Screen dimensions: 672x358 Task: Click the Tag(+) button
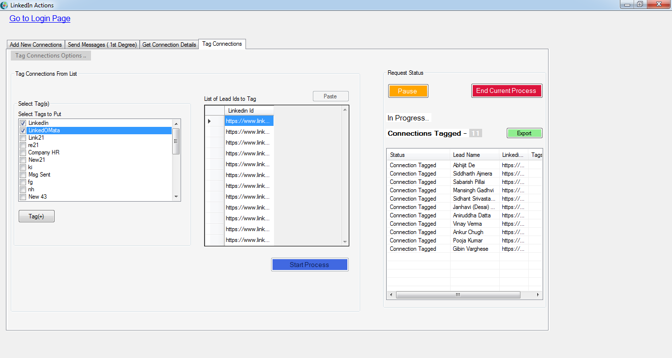(36, 216)
